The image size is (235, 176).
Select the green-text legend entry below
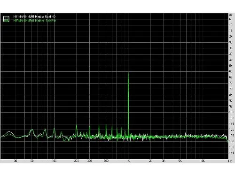(x=35, y=21)
